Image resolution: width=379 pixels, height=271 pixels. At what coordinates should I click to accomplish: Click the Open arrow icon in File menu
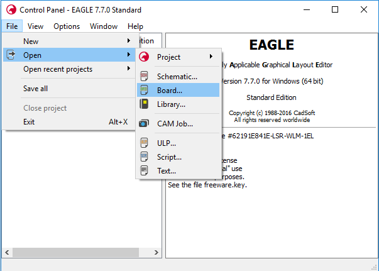click(11, 55)
